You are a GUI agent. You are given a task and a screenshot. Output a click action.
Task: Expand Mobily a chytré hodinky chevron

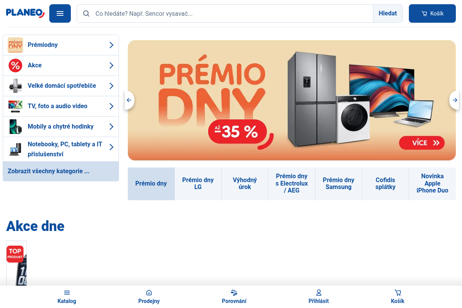point(111,127)
